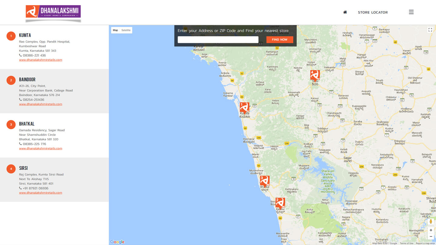436x245 pixels.
Task: Click the Terms of Use map link
Action: point(406,243)
